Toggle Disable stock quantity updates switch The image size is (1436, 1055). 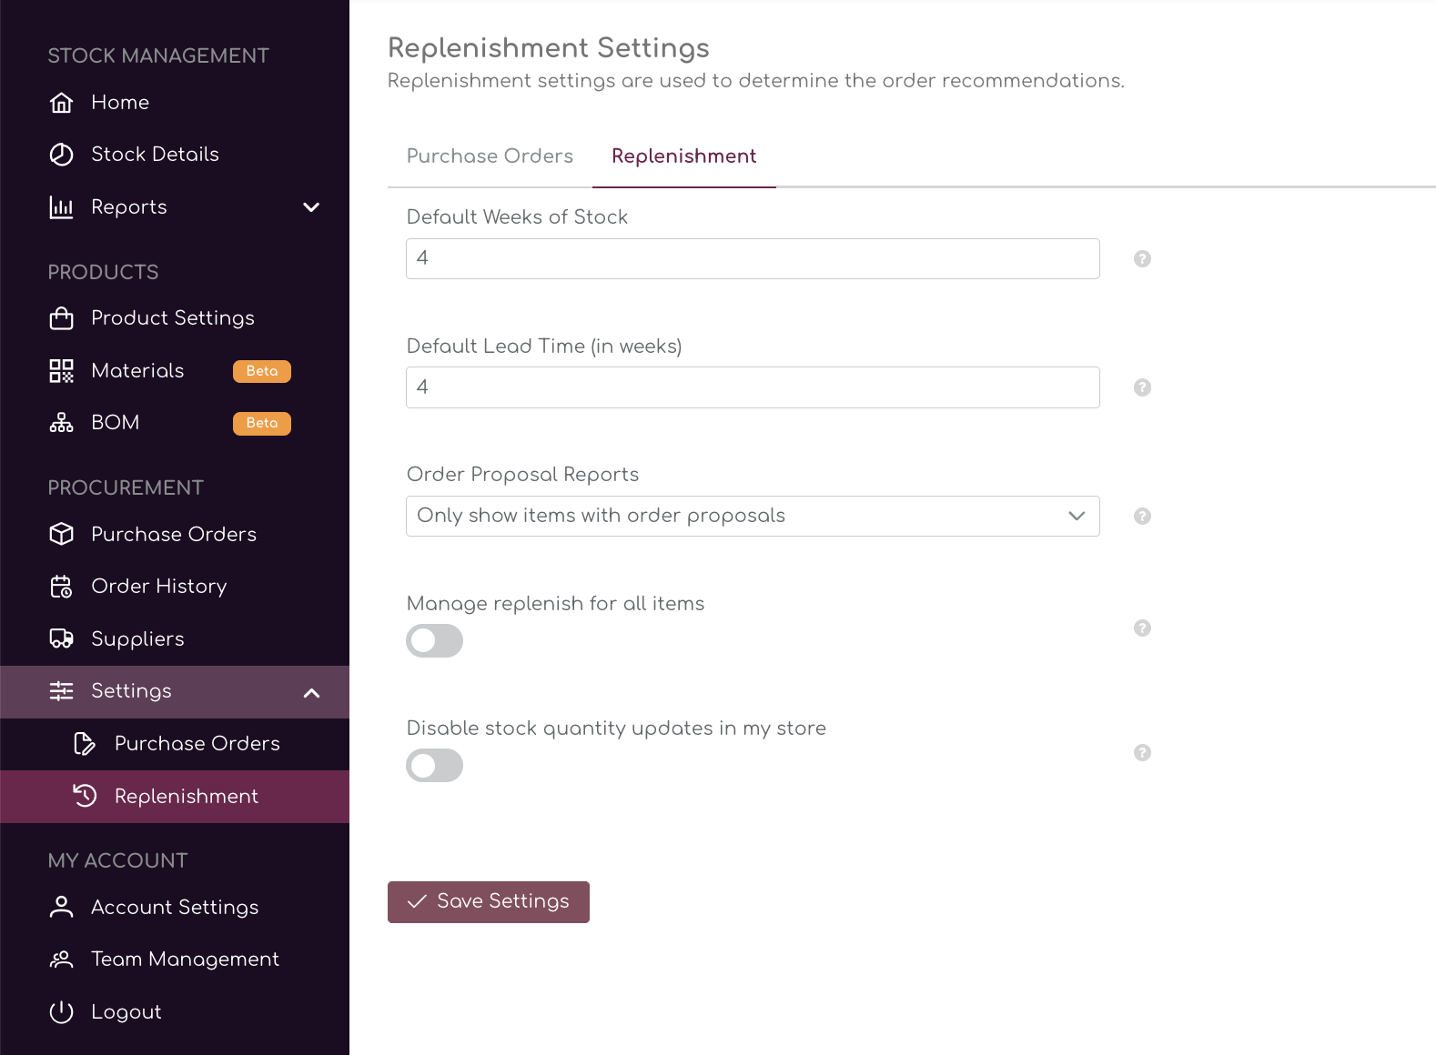click(x=434, y=766)
